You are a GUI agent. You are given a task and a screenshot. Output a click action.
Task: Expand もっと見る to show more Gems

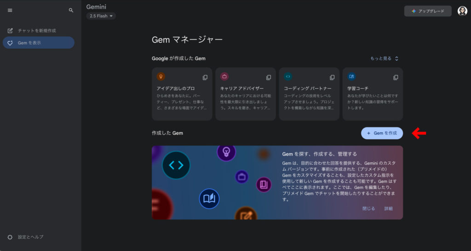[x=384, y=58]
